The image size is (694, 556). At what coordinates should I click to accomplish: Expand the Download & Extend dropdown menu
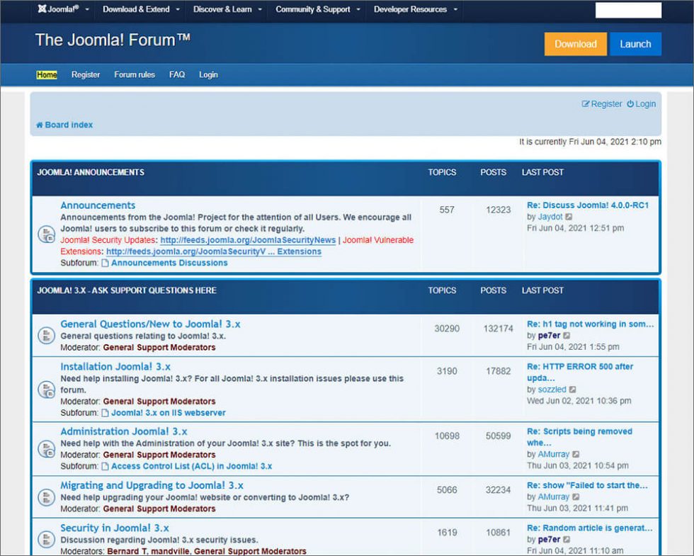pos(141,9)
